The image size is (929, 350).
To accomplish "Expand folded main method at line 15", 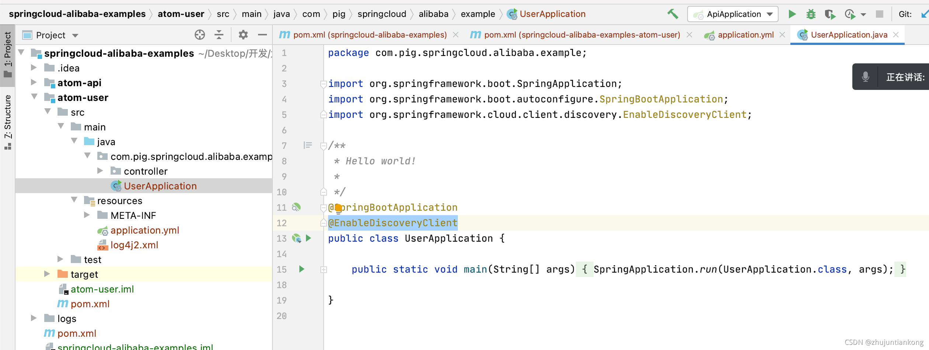I will [324, 270].
